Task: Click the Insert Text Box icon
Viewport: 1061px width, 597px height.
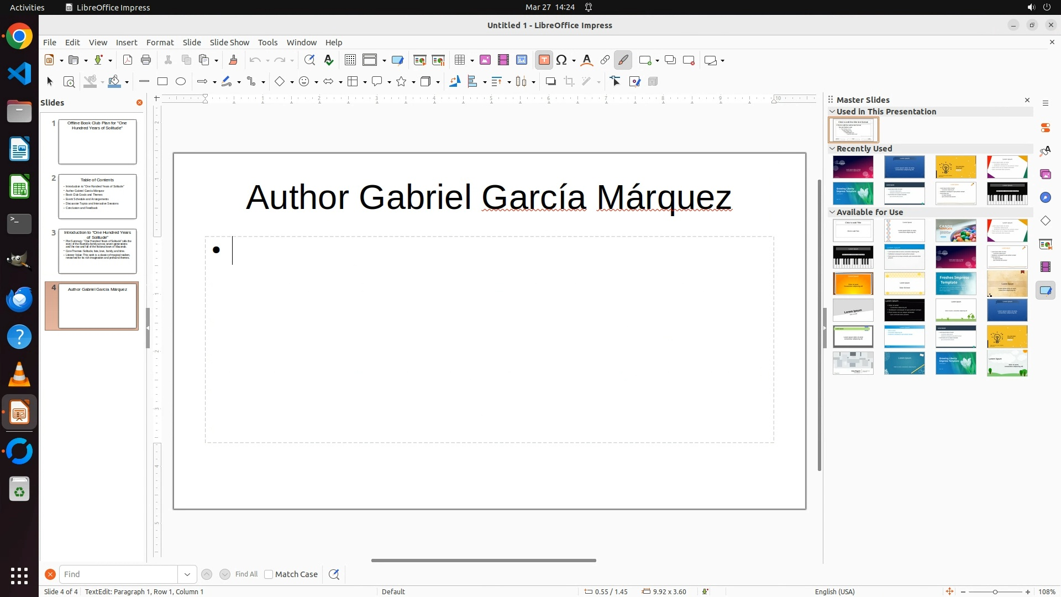Action: (544, 60)
